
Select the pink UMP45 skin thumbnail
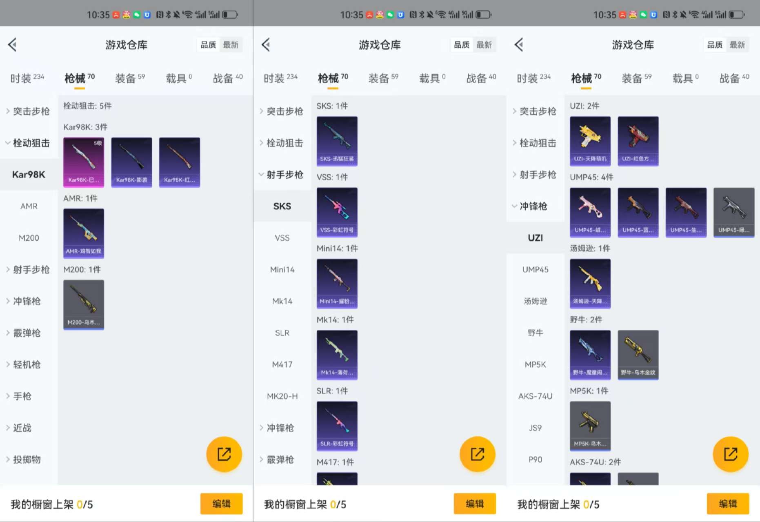(590, 213)
